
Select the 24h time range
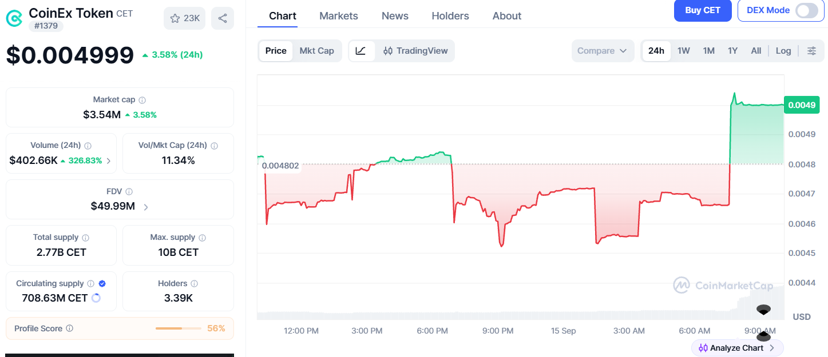pos(656,51)
